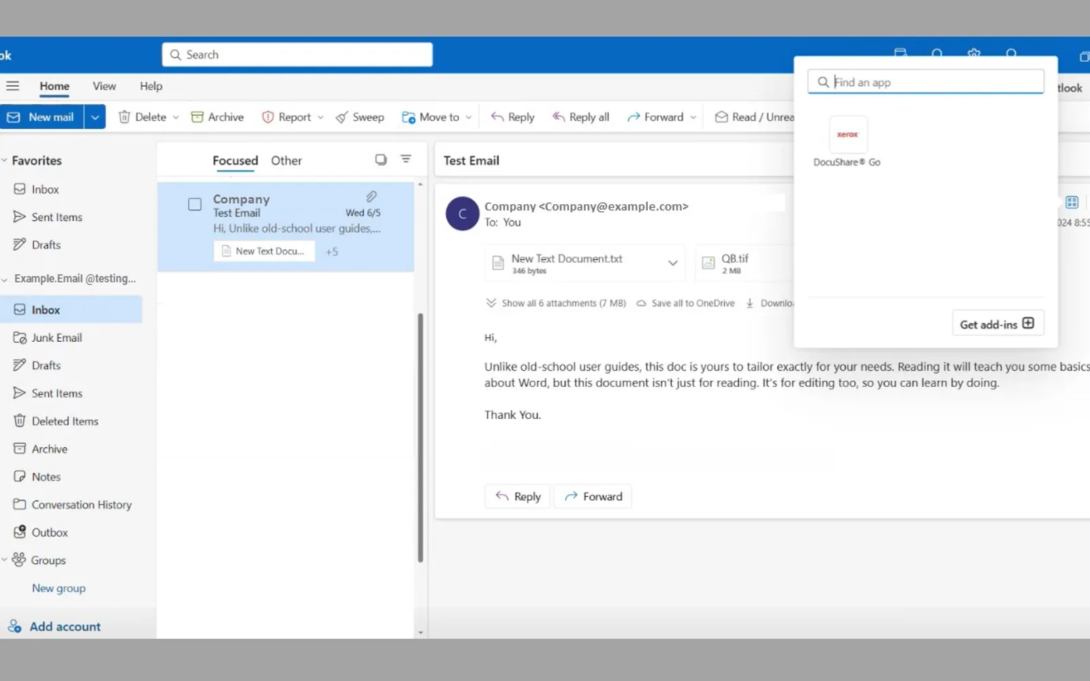This screenshot has width=1090, height=681.
Task: Mark message Read / Unread
Action: pyautogui.click(x=754, y=117)
